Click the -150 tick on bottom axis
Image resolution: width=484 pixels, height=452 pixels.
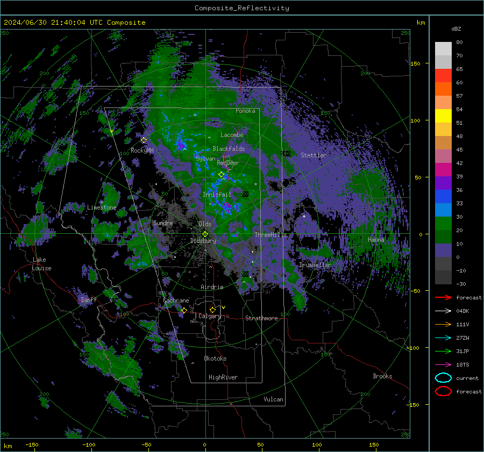coord(32,444)
